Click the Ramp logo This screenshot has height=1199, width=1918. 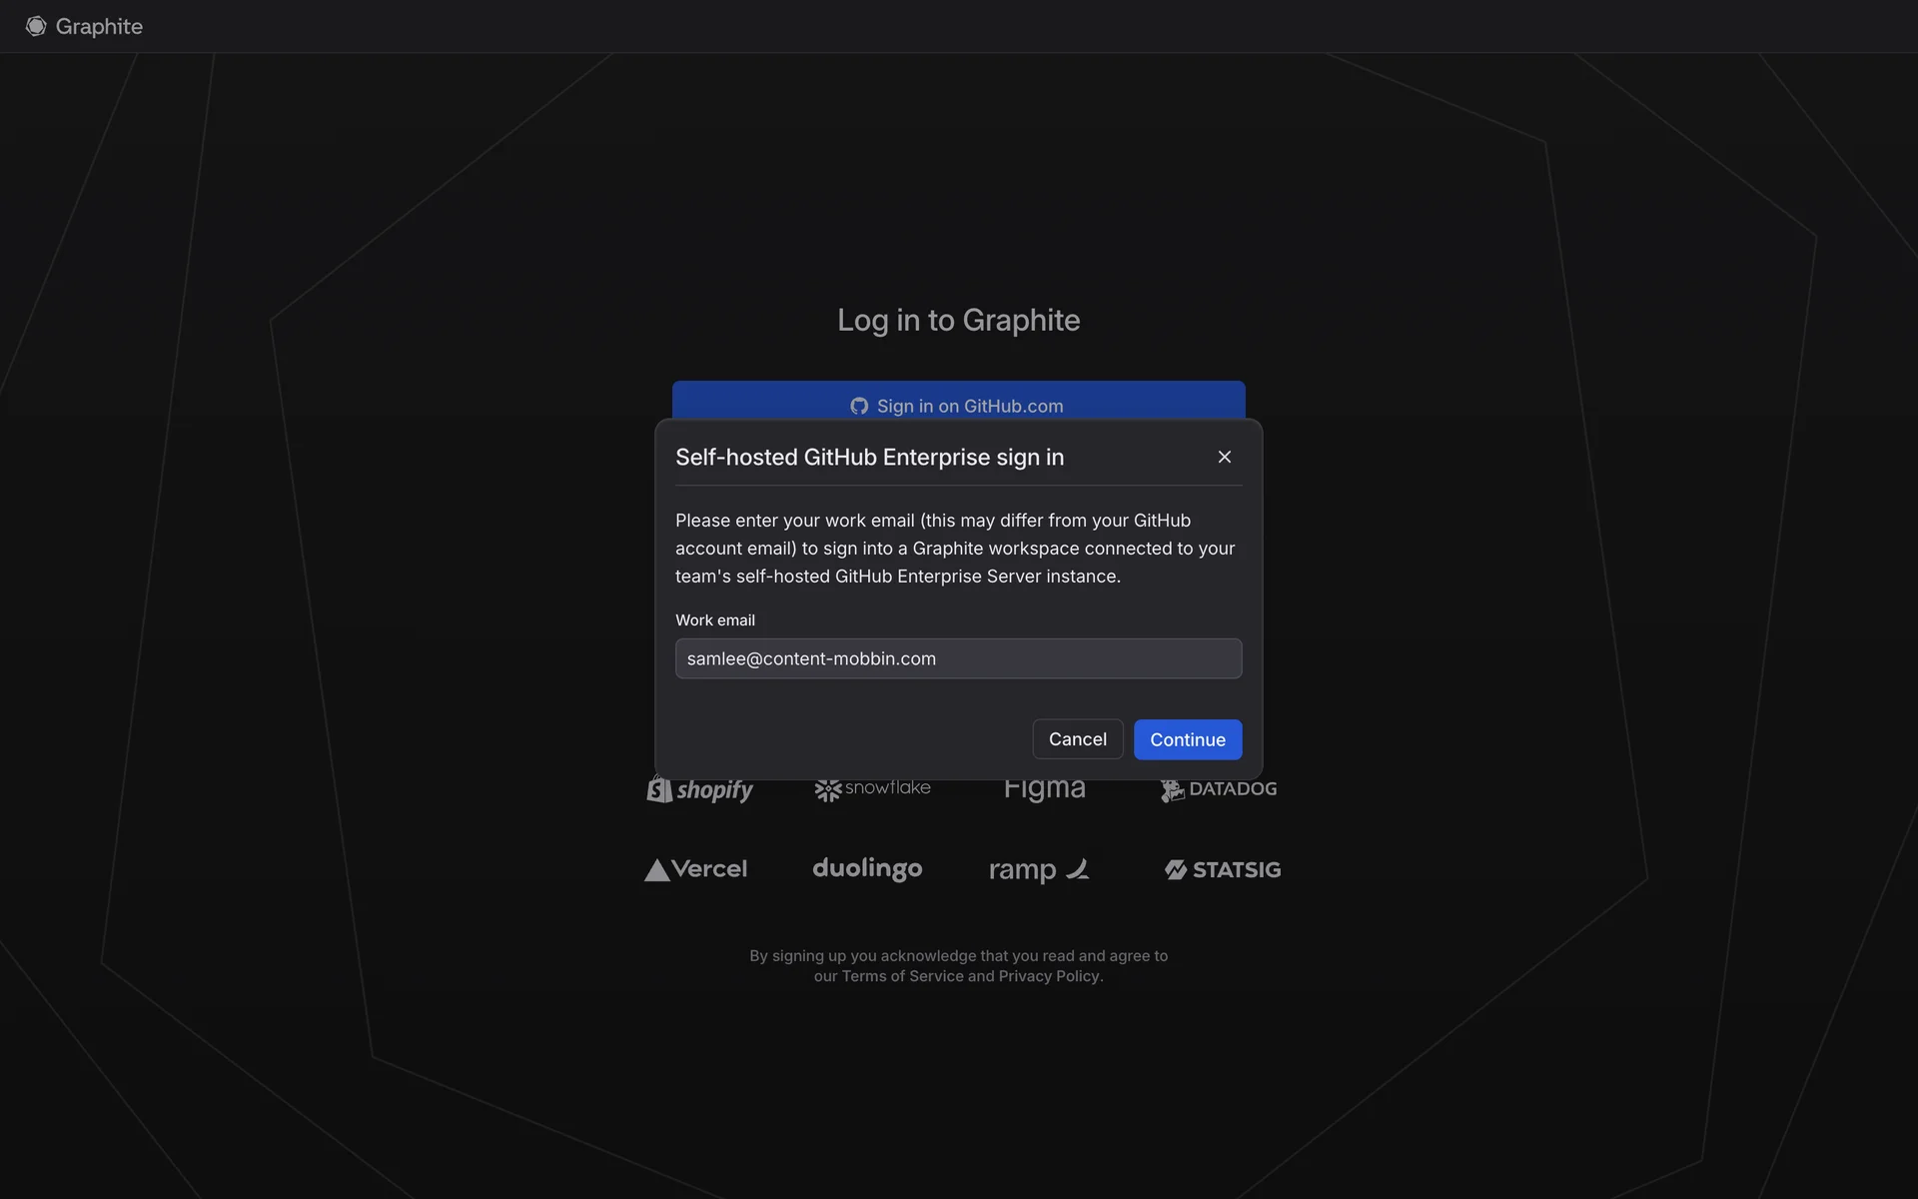1038,869
